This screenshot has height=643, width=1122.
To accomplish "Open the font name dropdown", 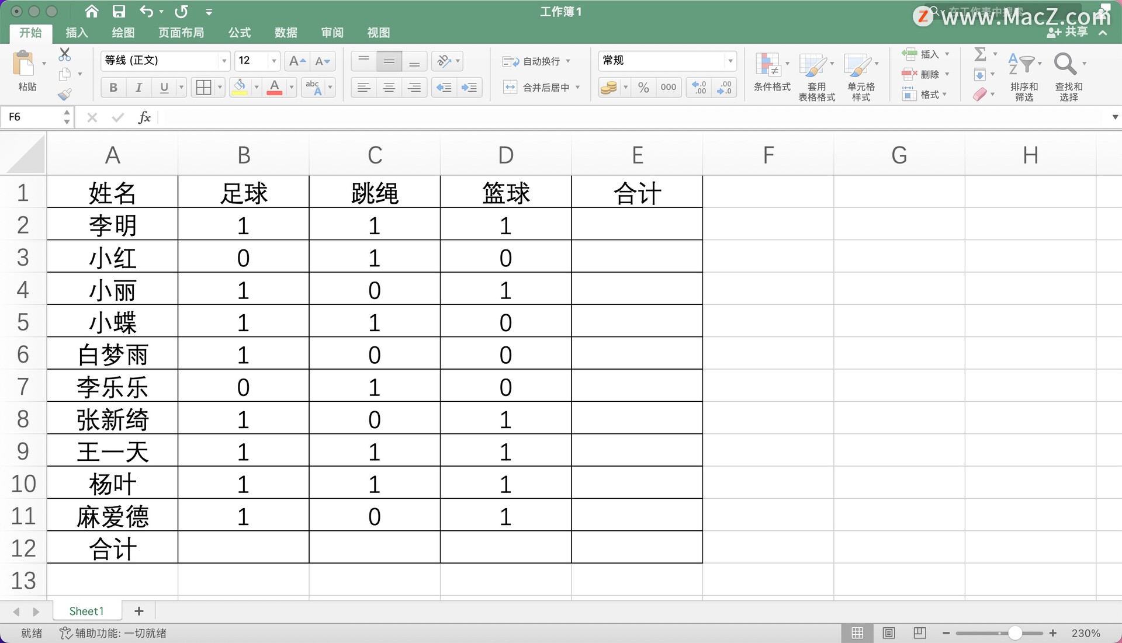I will pyautogui.click(x=224, y=61).
